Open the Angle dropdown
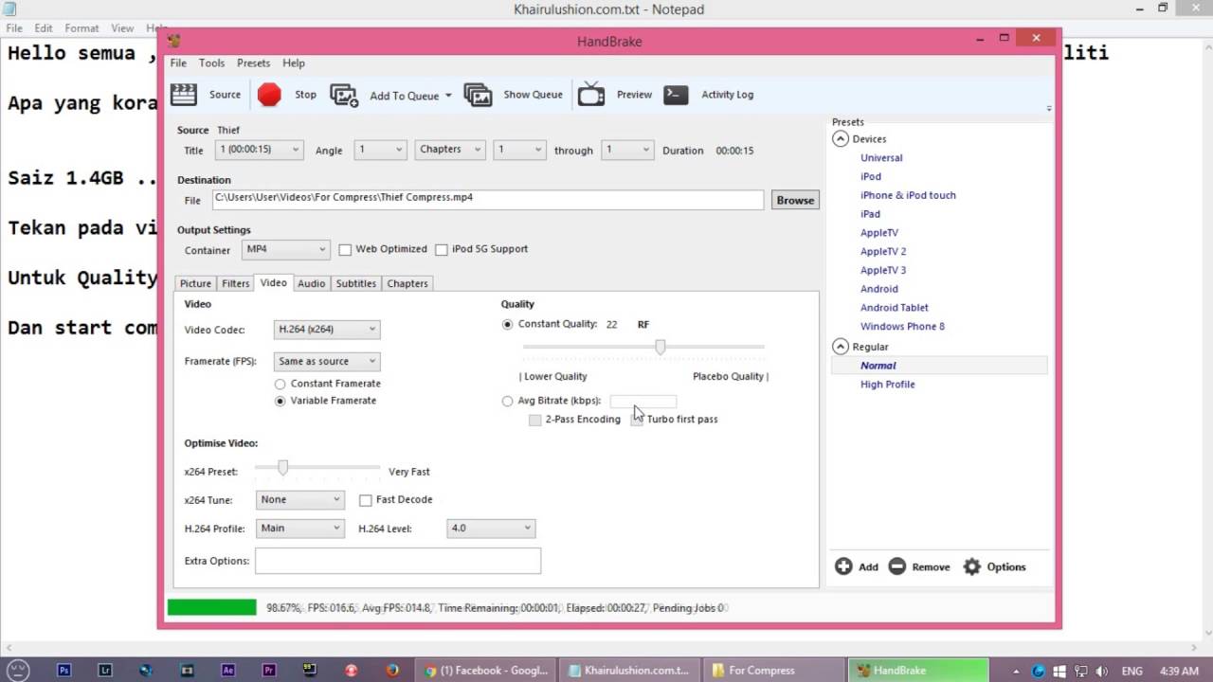Image resolution: width=1213 pixels, height=682 pixels. (380, 150)
